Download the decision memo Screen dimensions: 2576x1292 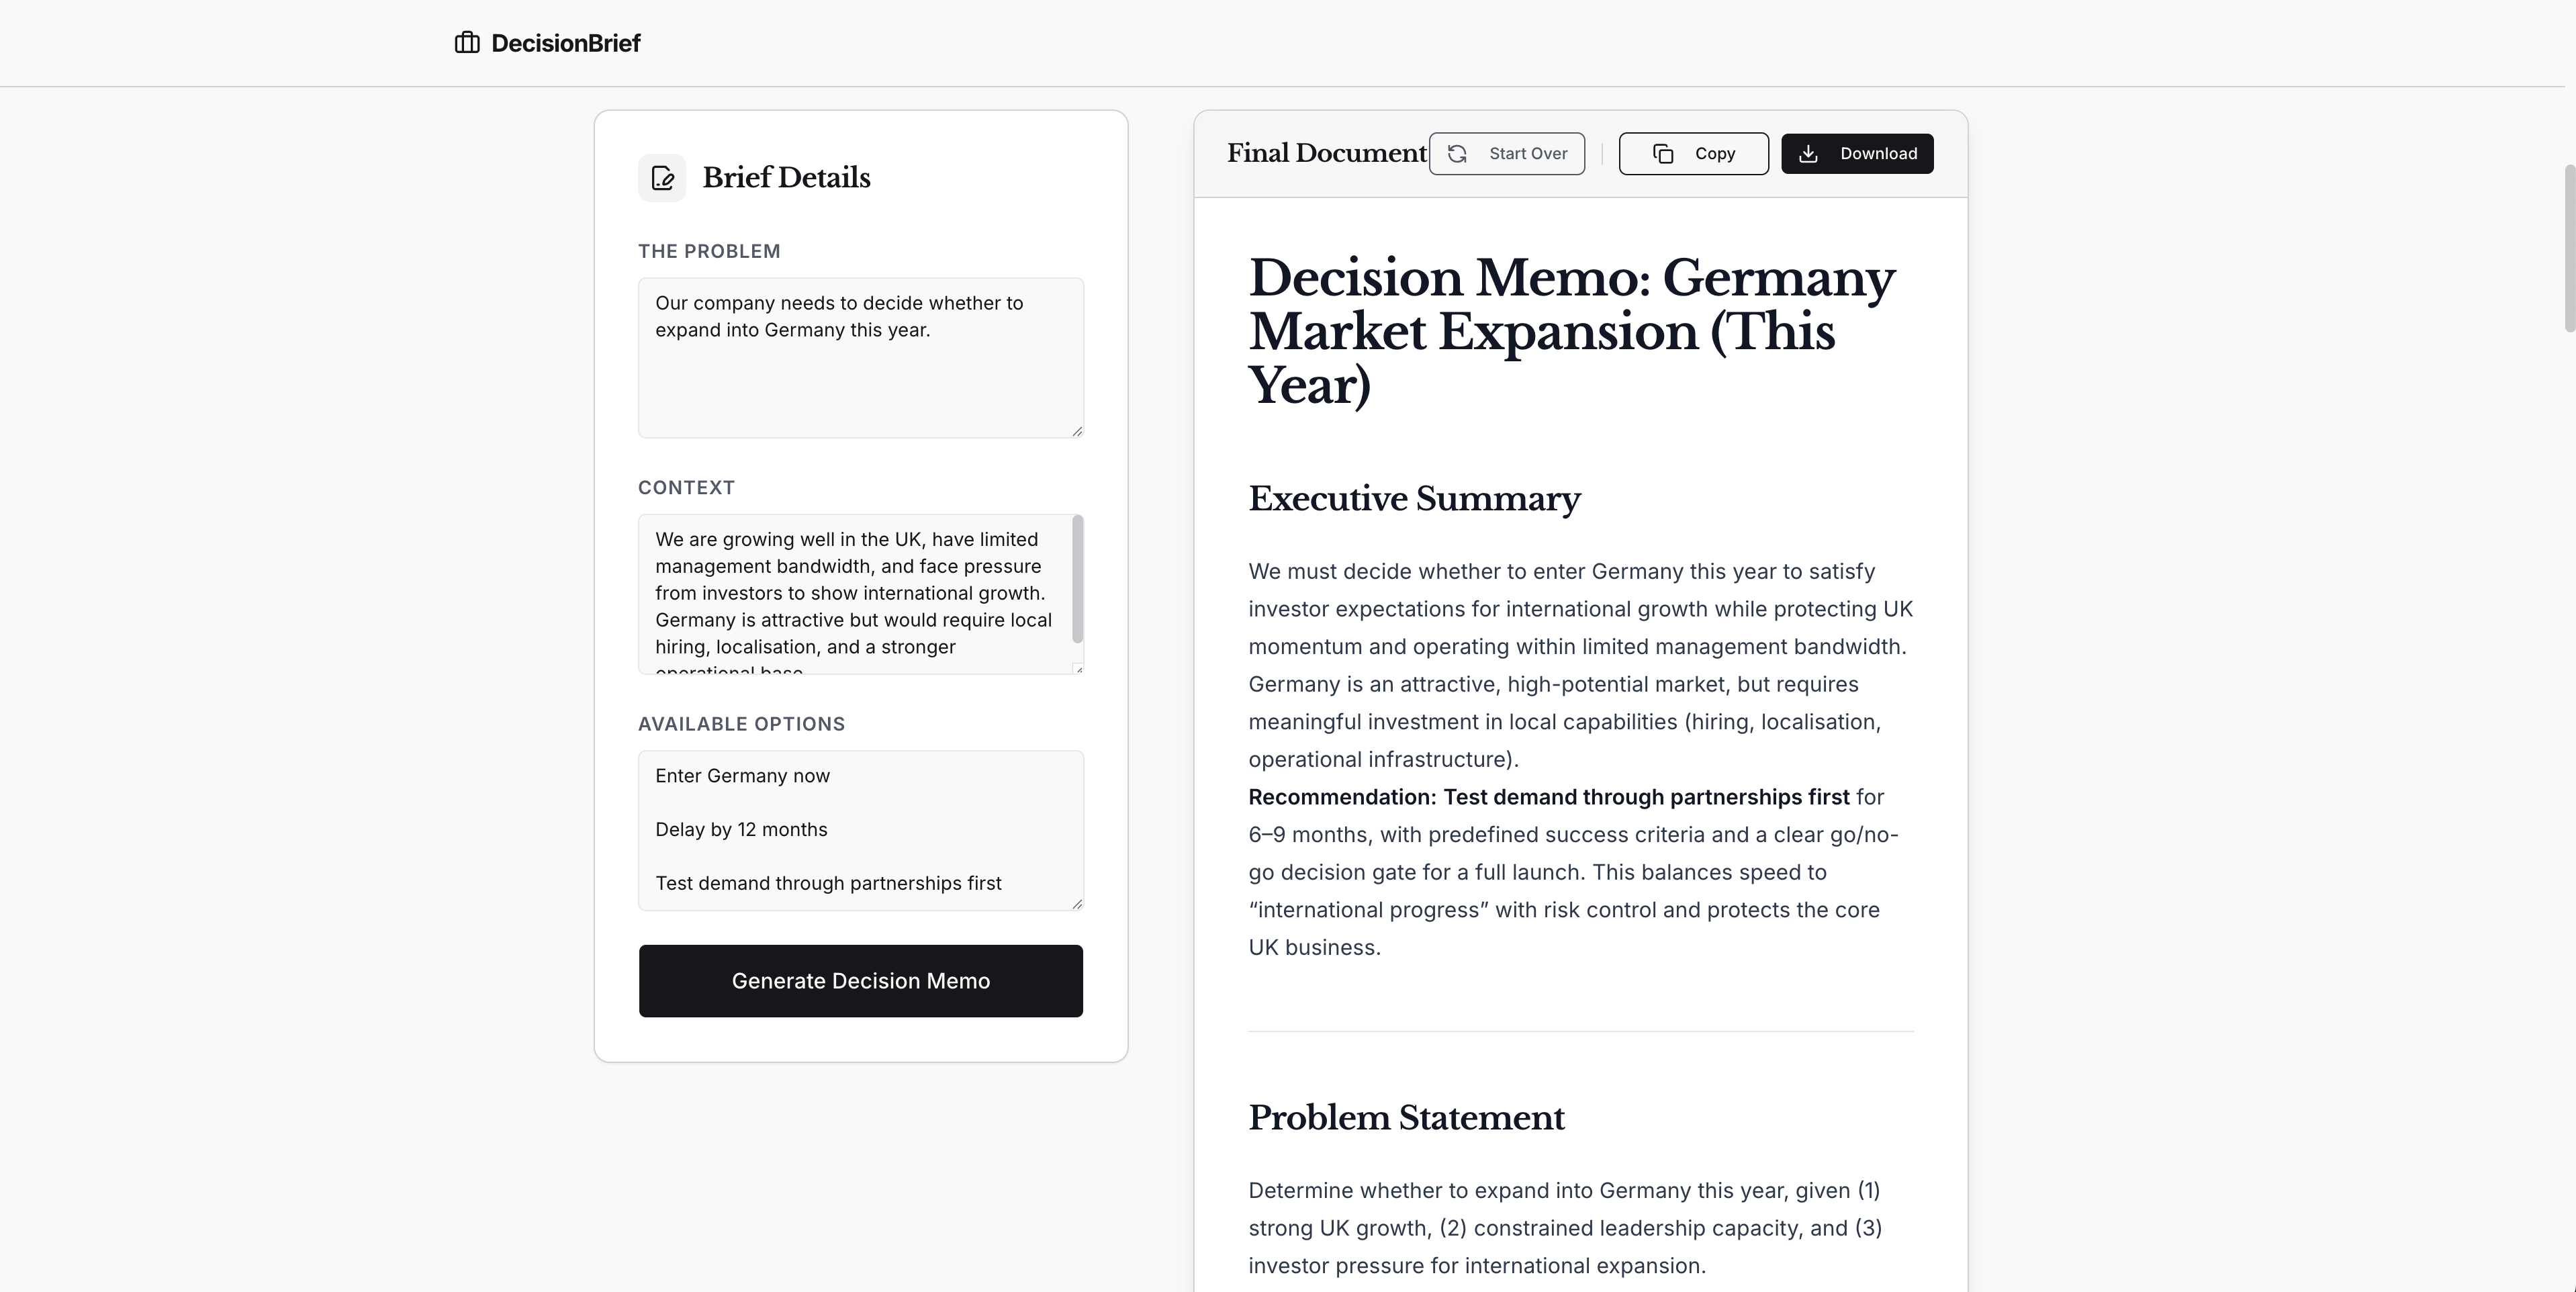point(1856,153)
